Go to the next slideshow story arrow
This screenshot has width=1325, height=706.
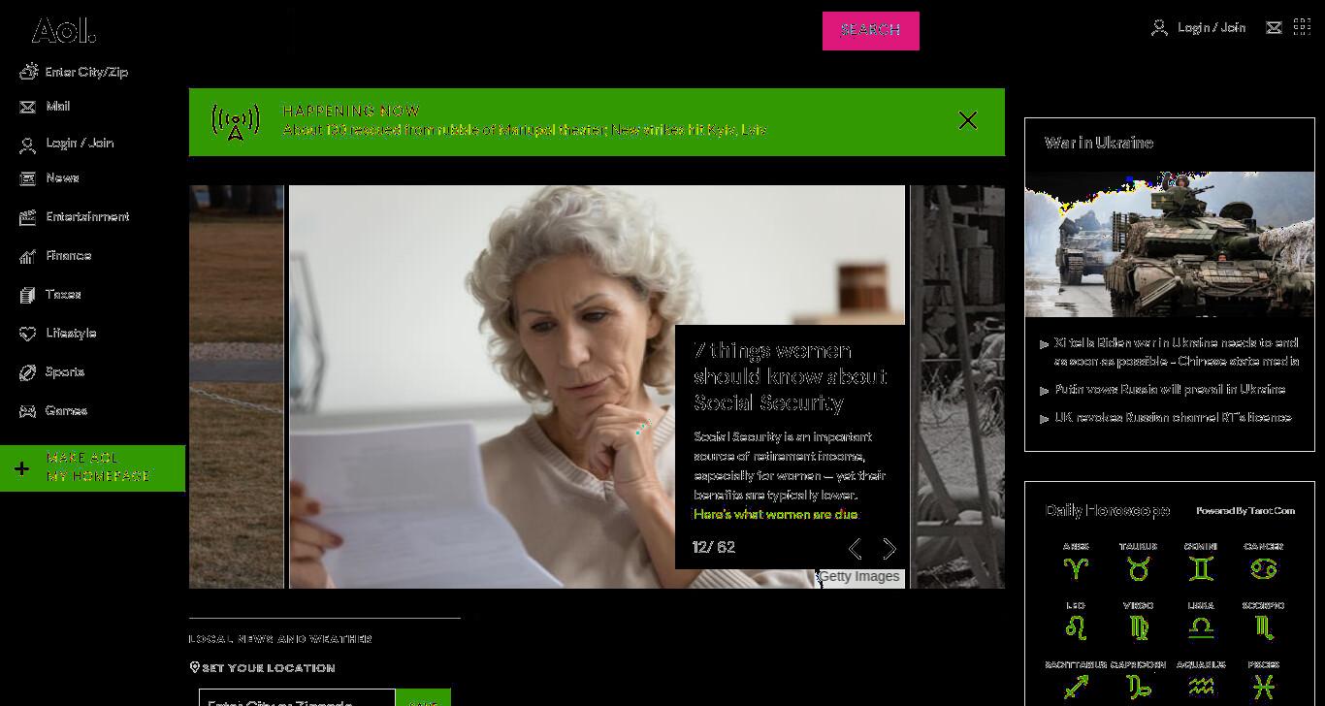889,549
